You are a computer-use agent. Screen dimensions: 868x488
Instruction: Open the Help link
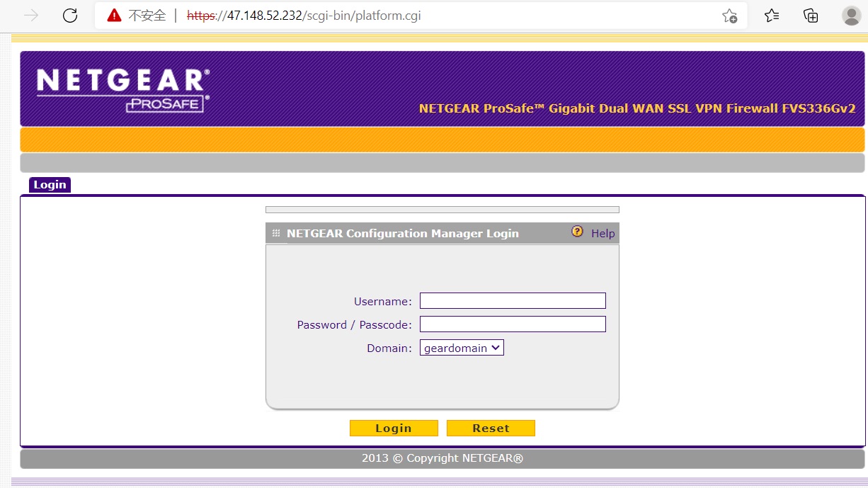[603, 233]
